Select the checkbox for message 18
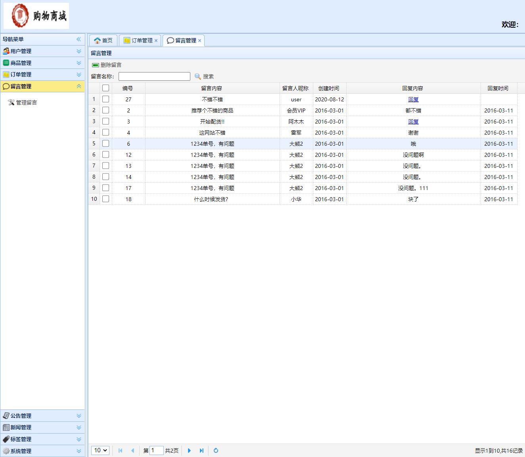 coord(105,199)
